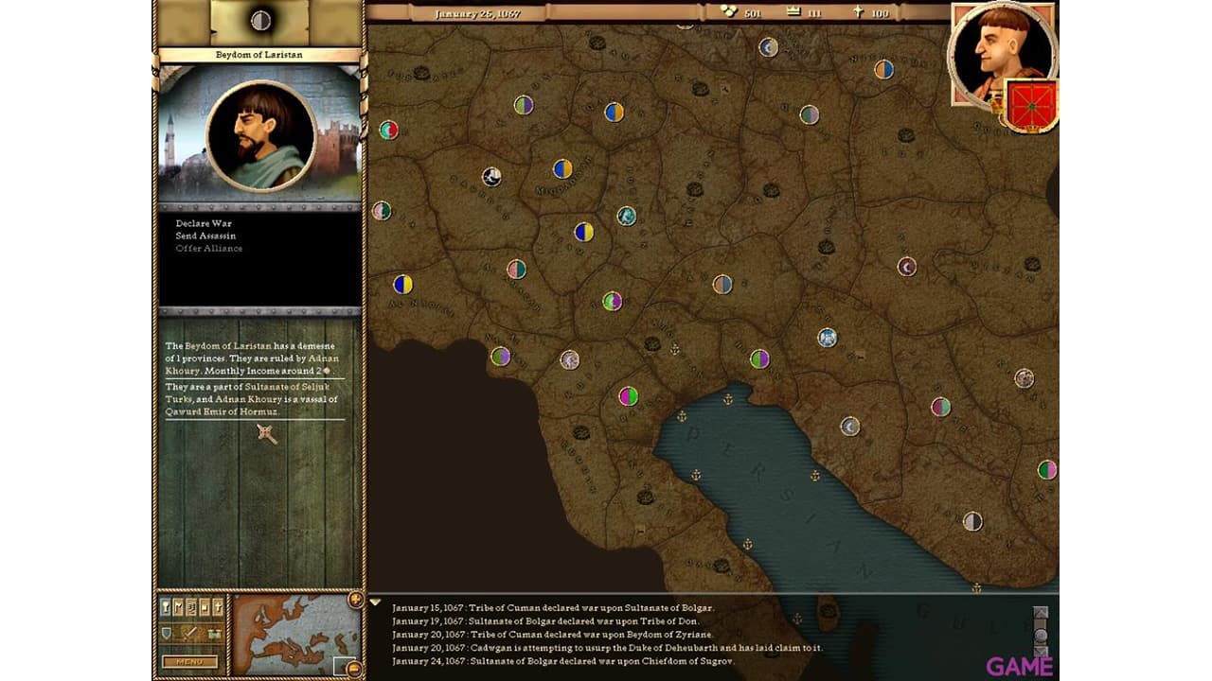Image resolution: width=1212 pixels, height=681 pixels.
Task: Click the shield icon above the MENU button
Action: click(167, 632)
